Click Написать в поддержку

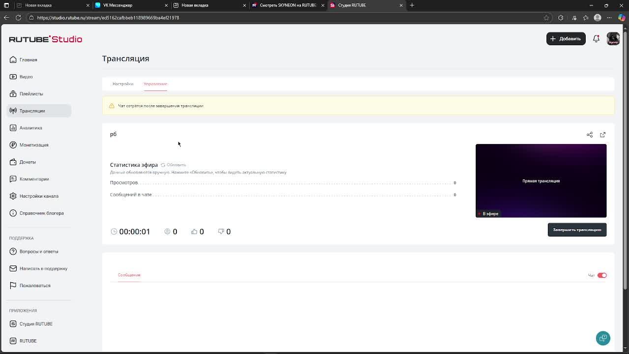tap(39, 268)
